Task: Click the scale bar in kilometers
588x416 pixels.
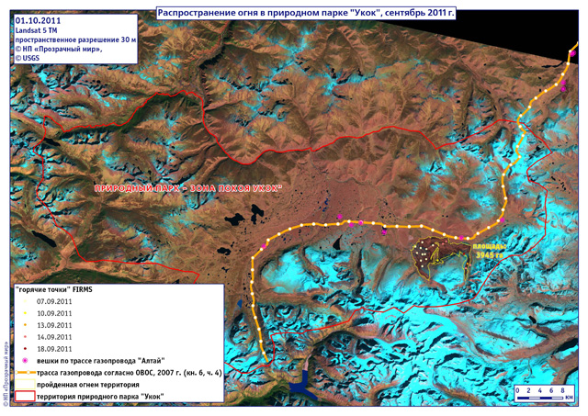Action: (x=544, y=392)
